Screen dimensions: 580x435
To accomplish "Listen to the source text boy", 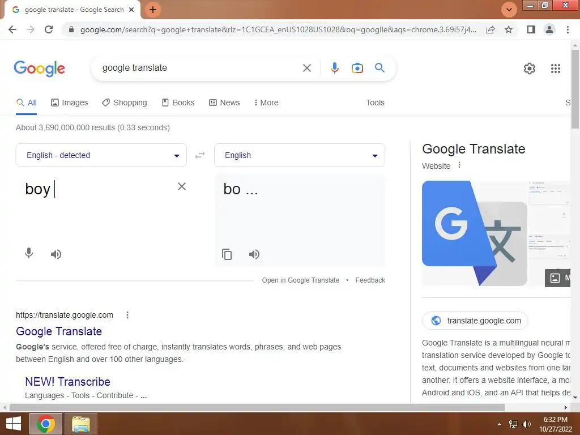I will click(x=56, y=254).
